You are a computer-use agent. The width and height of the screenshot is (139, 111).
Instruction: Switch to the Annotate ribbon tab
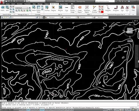point(20,4)
